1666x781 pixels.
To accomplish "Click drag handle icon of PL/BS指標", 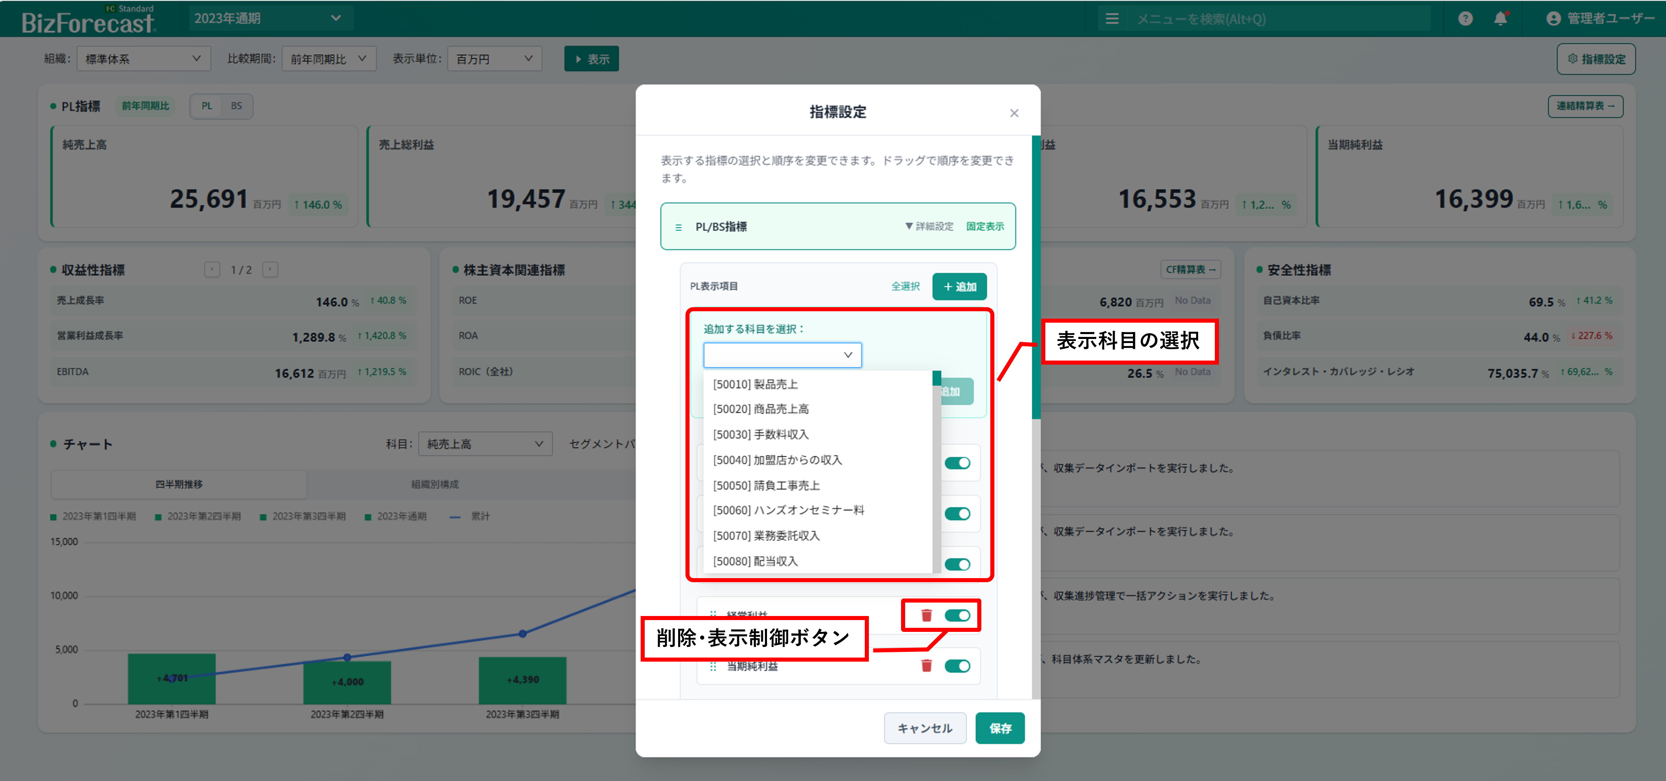I will 679,227.
